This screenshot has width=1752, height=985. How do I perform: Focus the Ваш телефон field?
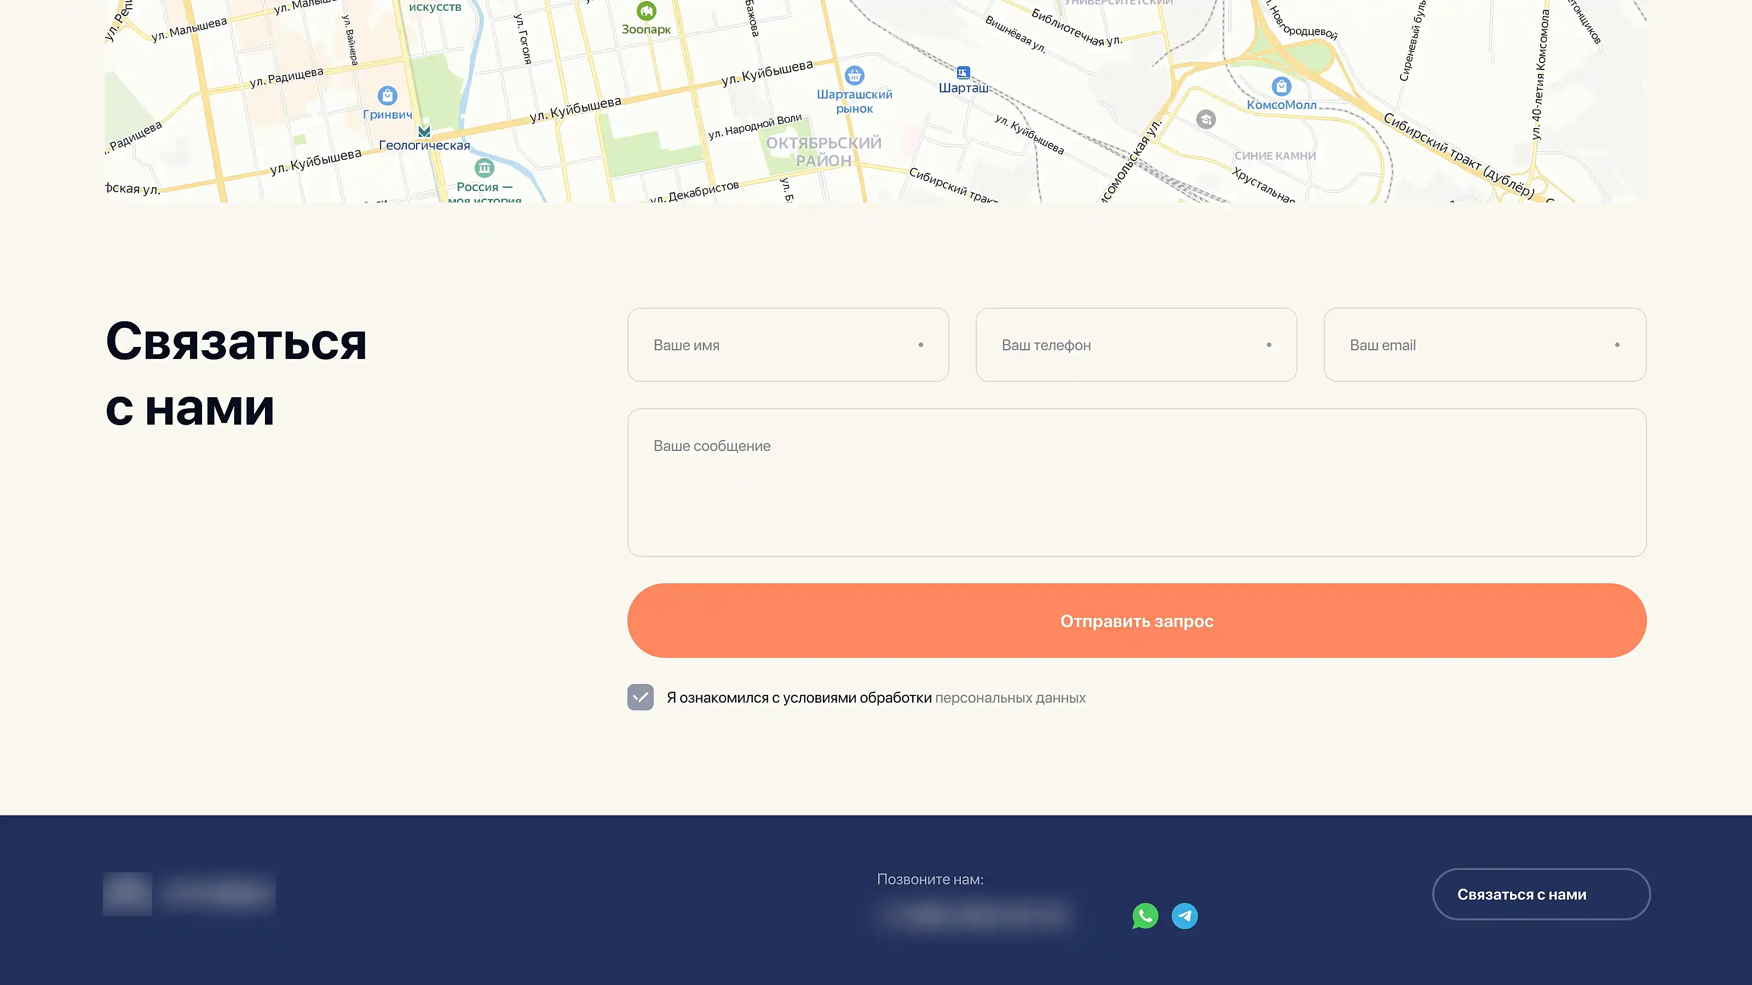[x=1136, y=345]
